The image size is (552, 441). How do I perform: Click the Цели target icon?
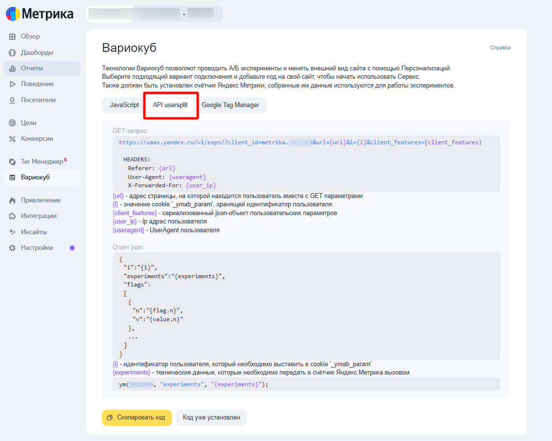[12, 123]
